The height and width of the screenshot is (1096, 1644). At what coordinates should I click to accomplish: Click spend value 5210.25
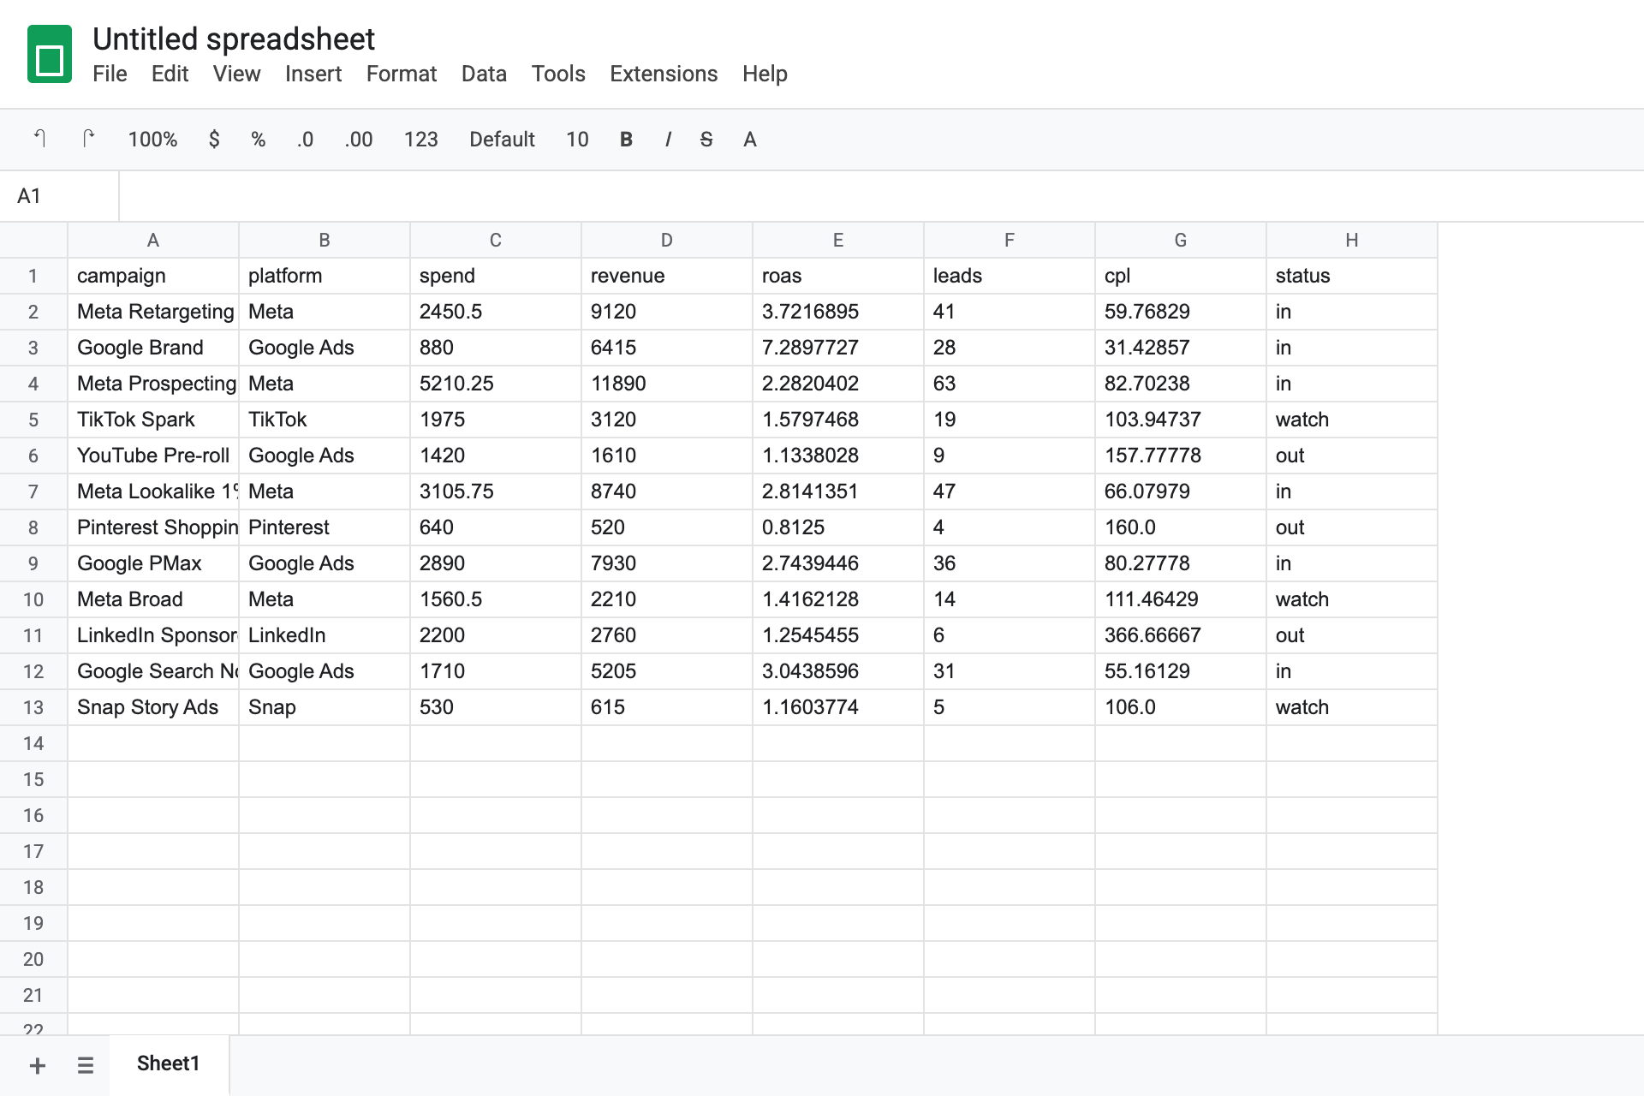496,384
